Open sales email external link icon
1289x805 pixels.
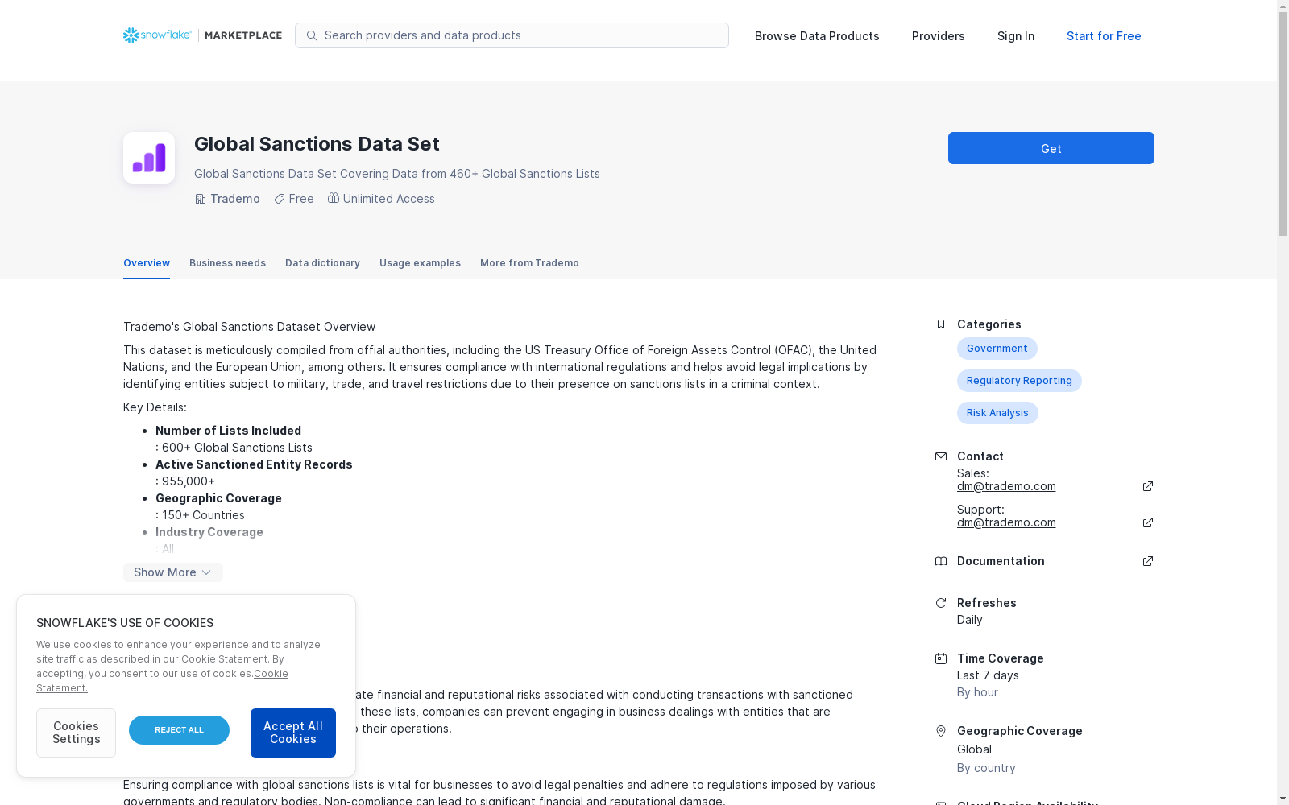[1148, 486]
